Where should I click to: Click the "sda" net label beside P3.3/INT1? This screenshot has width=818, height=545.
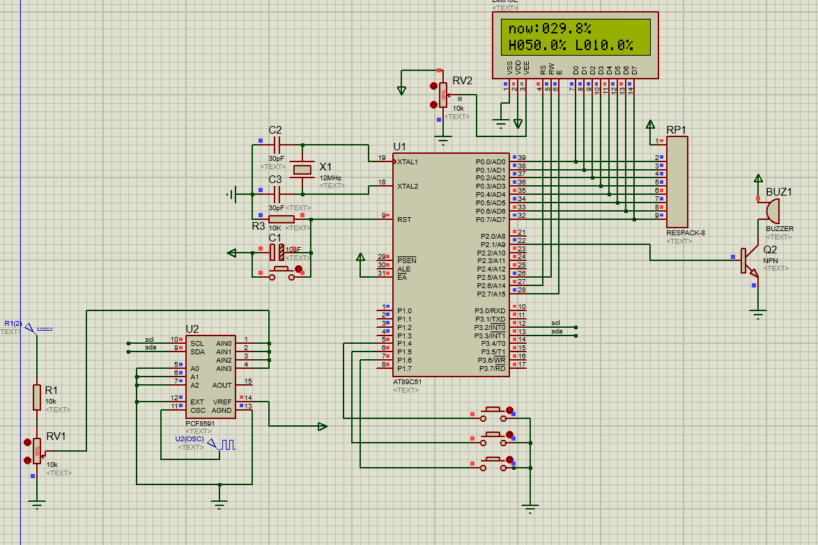click(x=557, y=331)
